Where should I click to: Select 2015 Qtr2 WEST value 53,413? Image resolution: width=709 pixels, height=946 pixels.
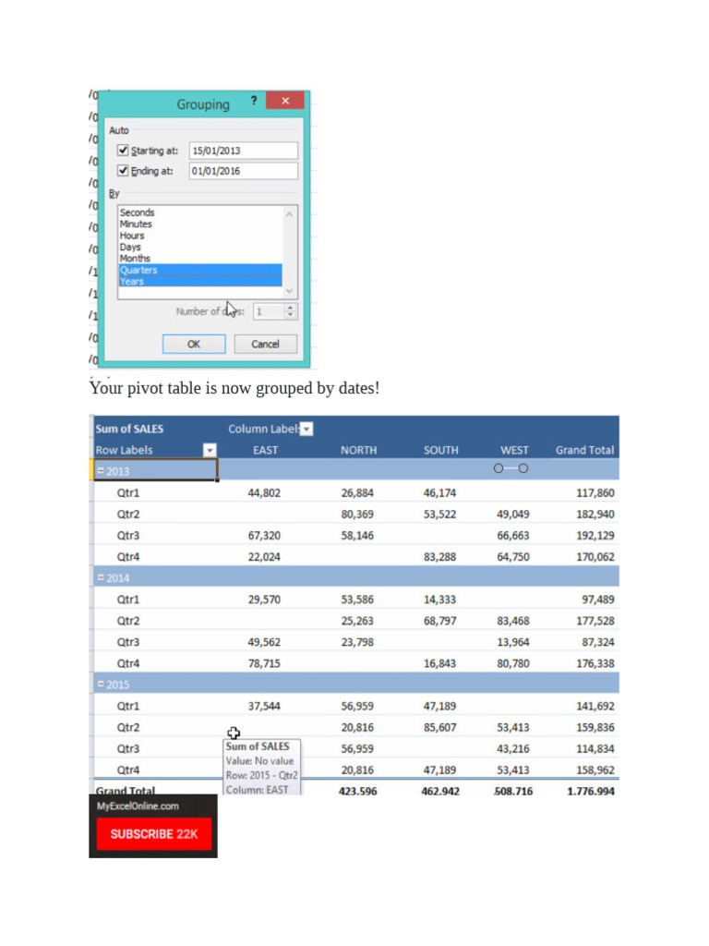point(513,728)
